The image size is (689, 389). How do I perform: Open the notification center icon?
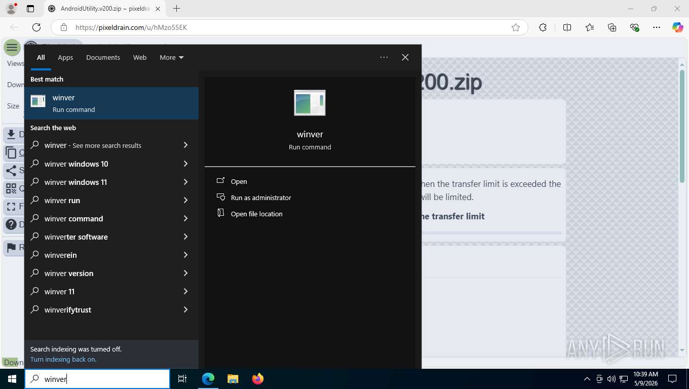click(672, 379)
